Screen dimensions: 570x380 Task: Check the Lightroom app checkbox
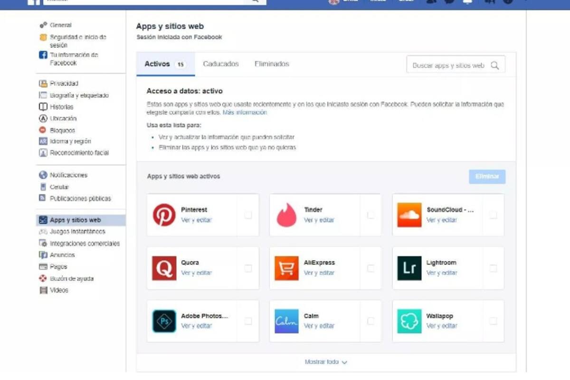click(x=493, y=268)
